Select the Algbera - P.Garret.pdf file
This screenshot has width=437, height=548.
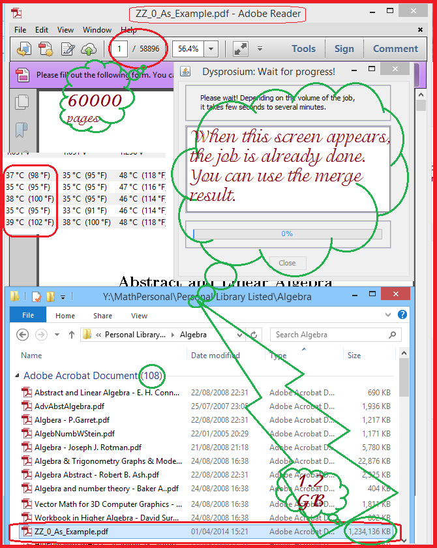72,419
